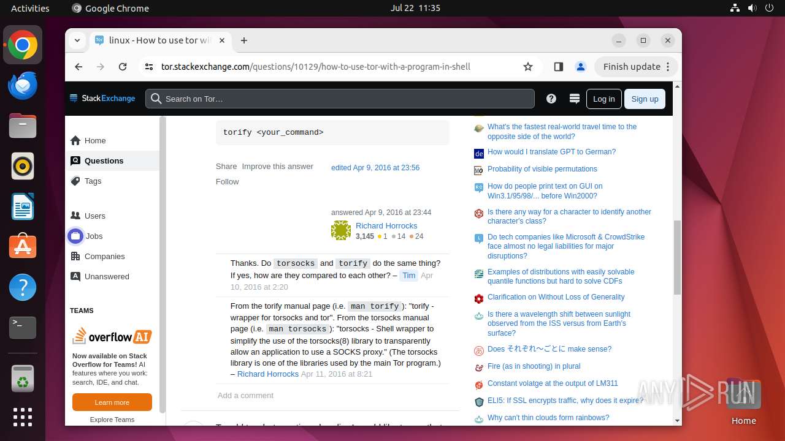
Task: Open site information icon in address bar
Action: 149,67
